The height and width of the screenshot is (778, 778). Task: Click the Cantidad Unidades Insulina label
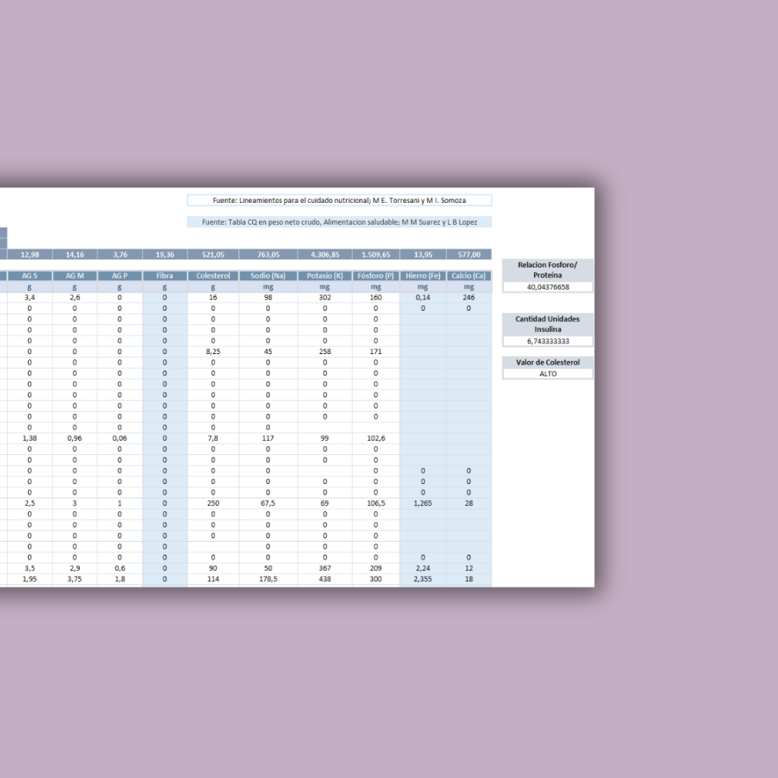tap(547, 324)
